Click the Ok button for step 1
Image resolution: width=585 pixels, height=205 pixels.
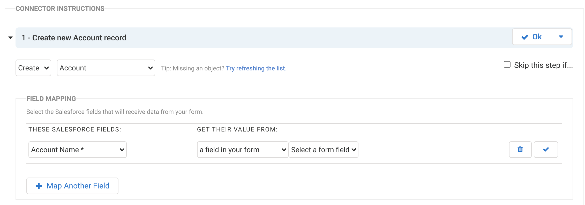pyautogui.click(x=531, y=37)
